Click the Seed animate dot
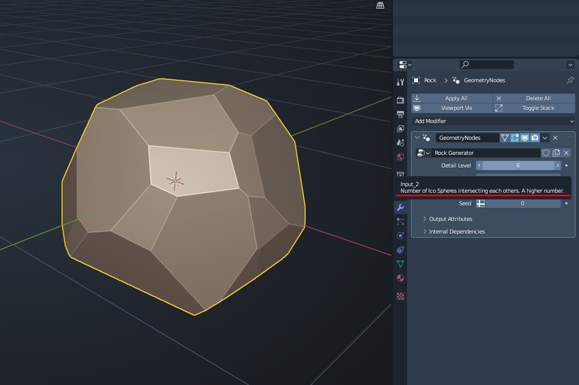The height and width of the screenshot is (385, 579). [566, 203]
